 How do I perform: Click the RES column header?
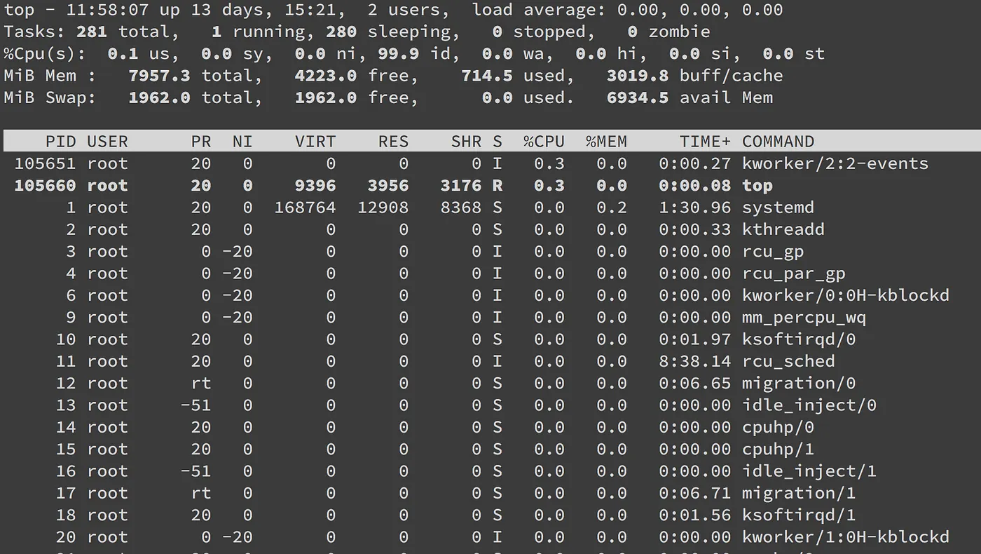(x=393, y=142)
